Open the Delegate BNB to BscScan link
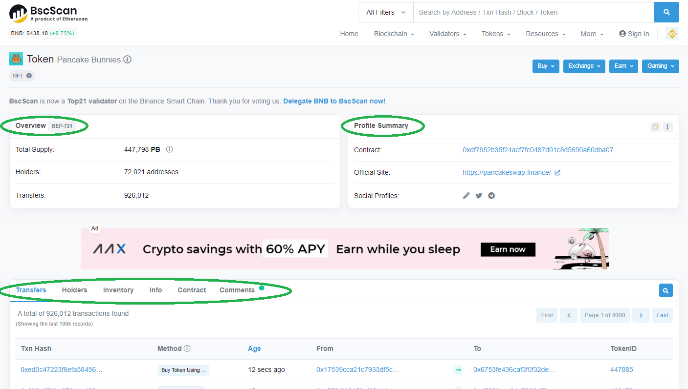 click(334, 101)
